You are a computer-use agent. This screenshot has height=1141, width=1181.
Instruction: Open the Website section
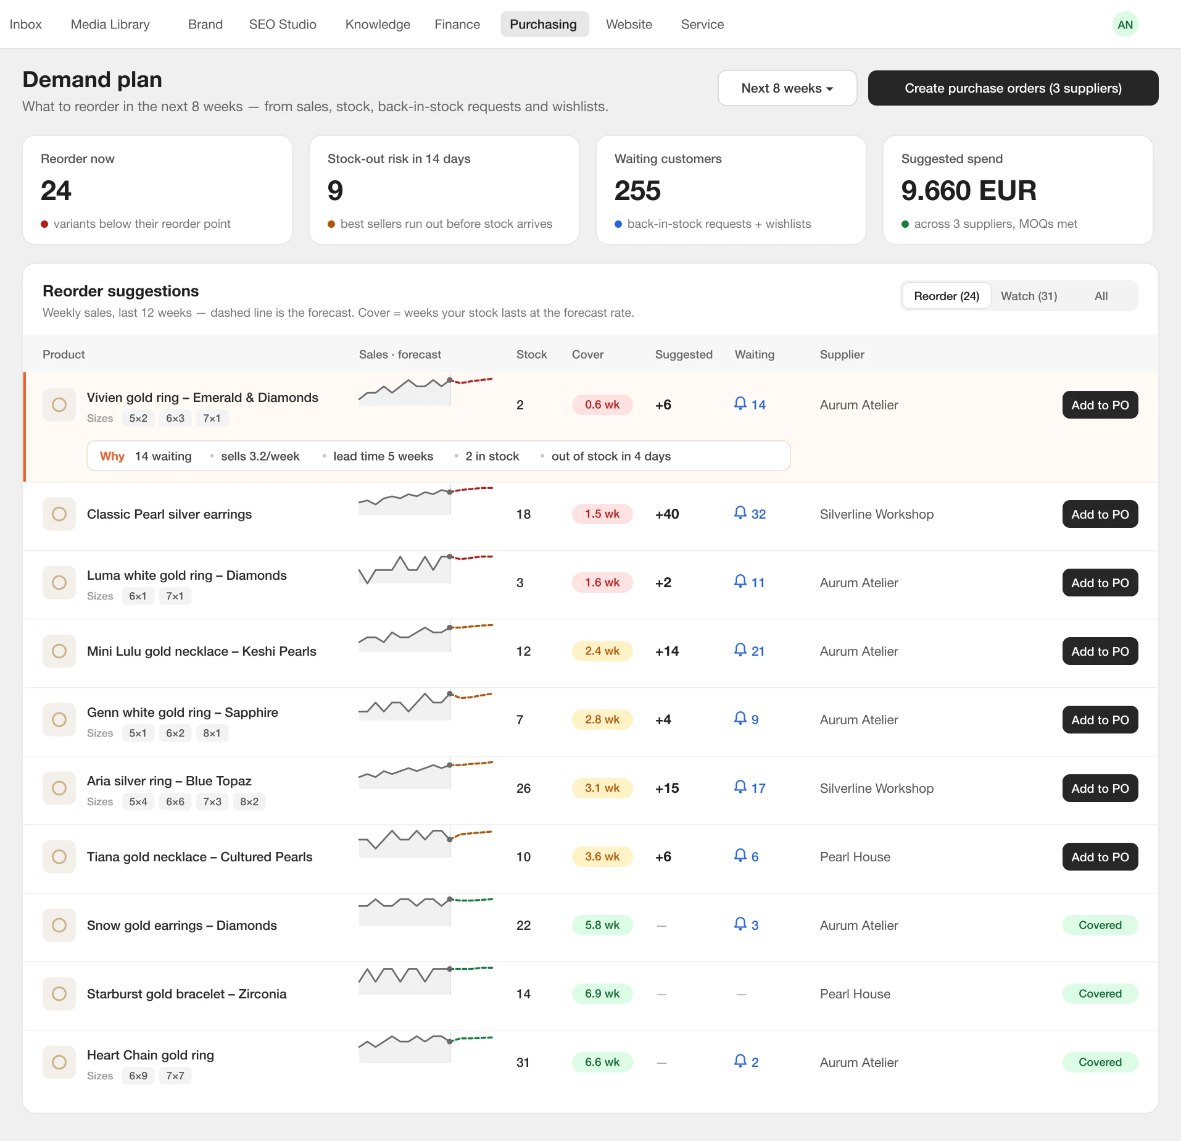point(629,24)
